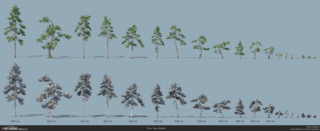Screen dimensions: 320x131
Task: Click the '4100 tris' label
Action: click(84, 121)
